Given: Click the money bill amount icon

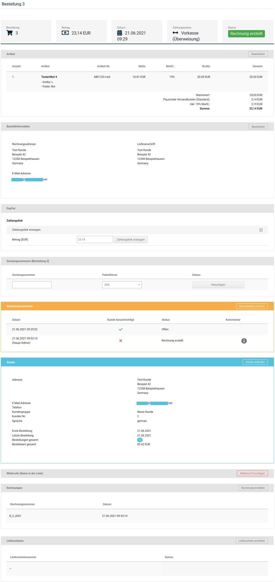Looking at the screenshot, I should [x=65, y=33].
